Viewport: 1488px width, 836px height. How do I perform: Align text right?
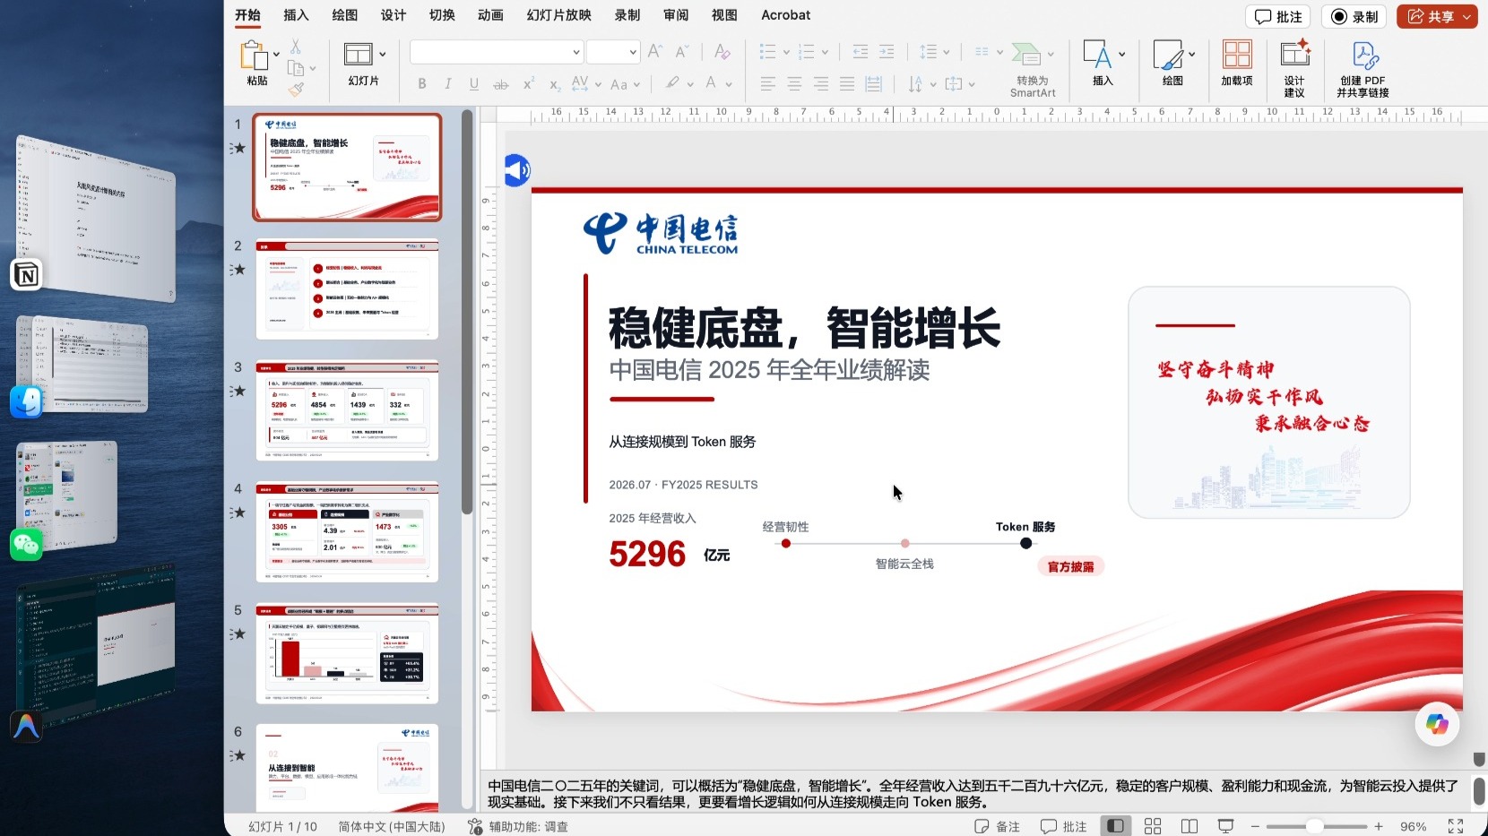(x=821, y=84)
